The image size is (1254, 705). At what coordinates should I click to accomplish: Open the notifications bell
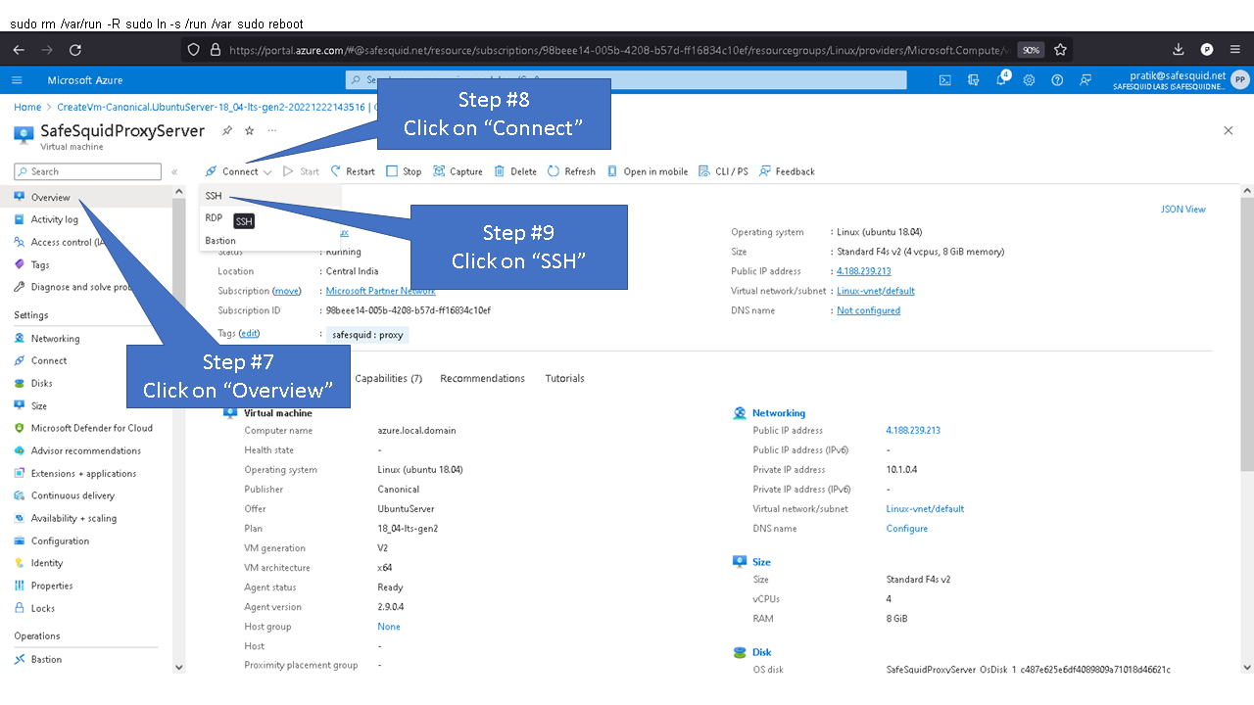pyautogui.click(x=1001, y=80)
